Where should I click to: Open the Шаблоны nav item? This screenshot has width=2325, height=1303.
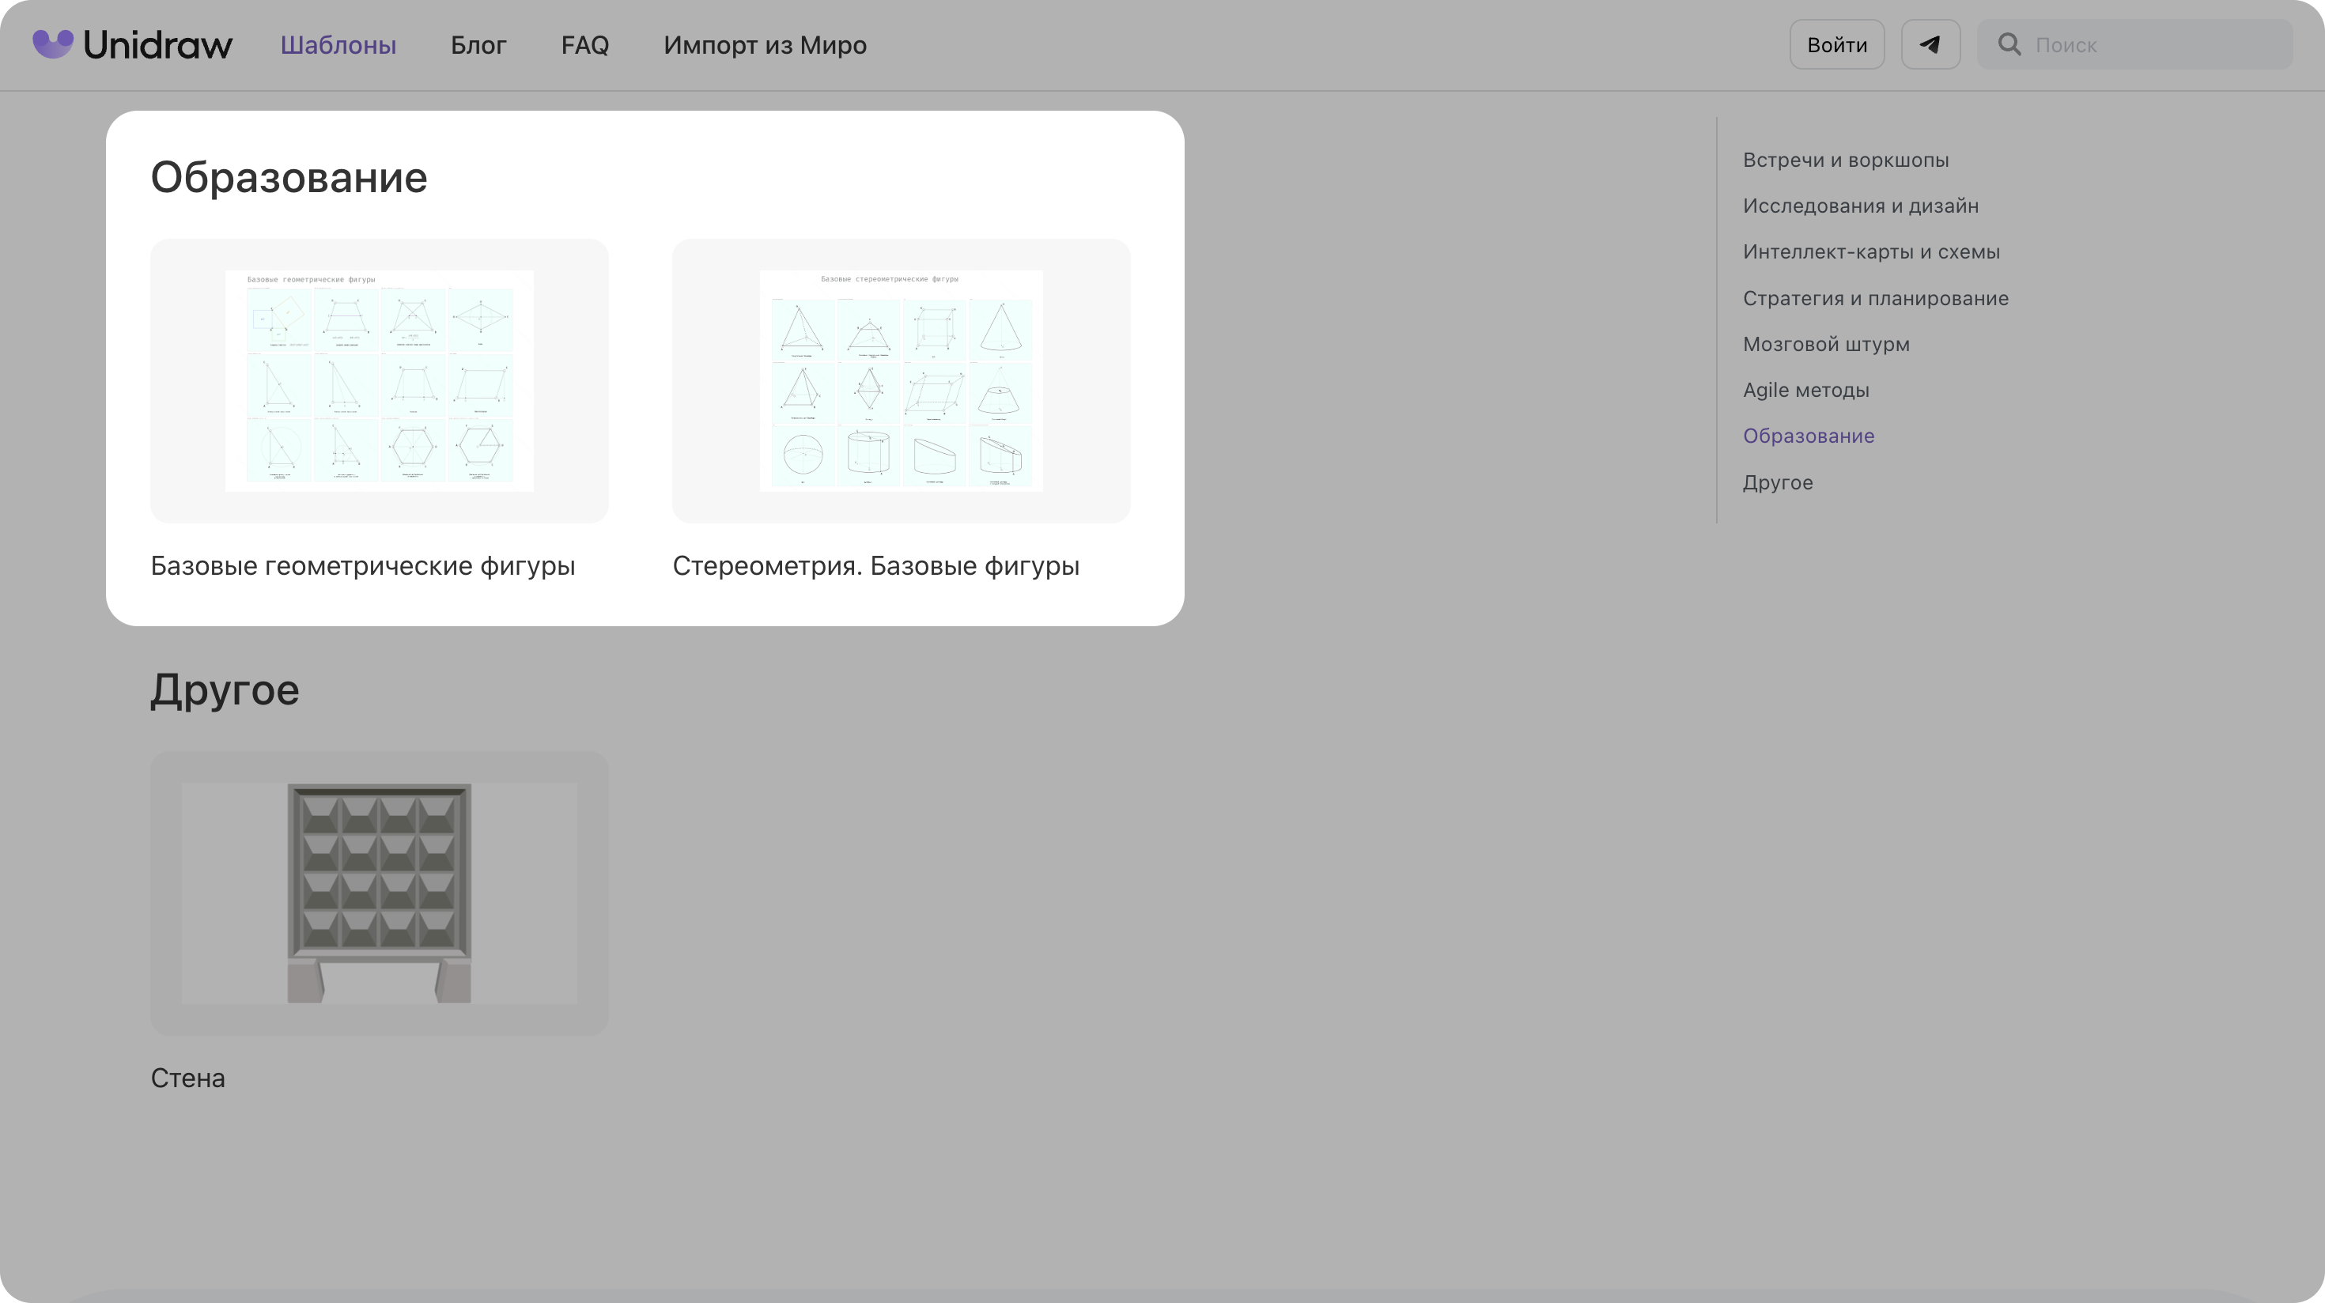click(338, 45)
